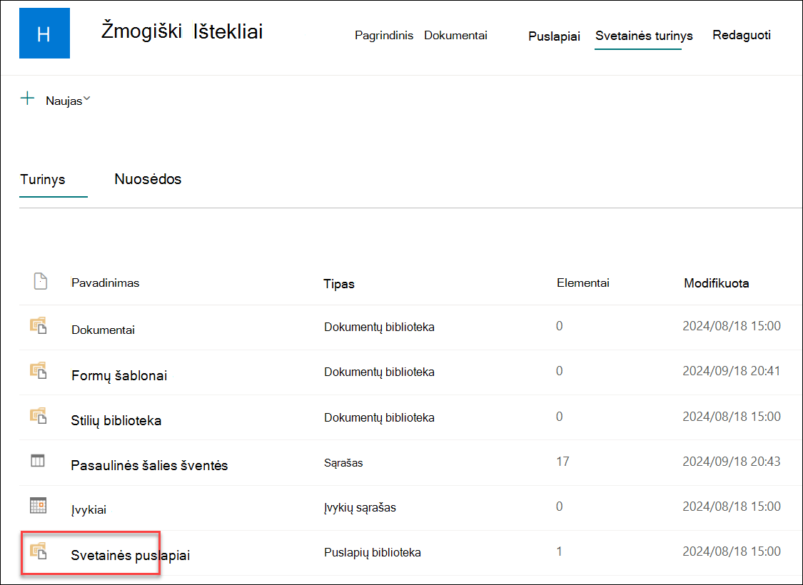This screenshot has width=803, height=585.
Task: Click the Sąrašas type cell
Action: coord(343,463)
